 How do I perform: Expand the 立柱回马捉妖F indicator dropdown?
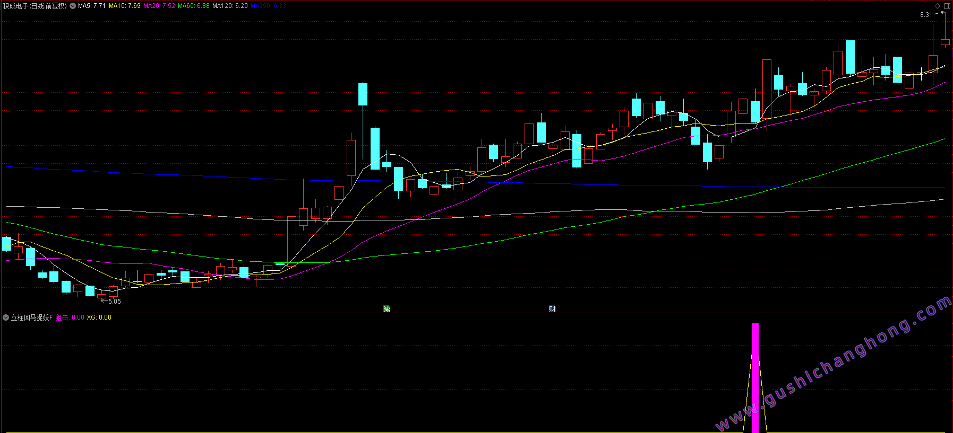(x=6, y=317)
